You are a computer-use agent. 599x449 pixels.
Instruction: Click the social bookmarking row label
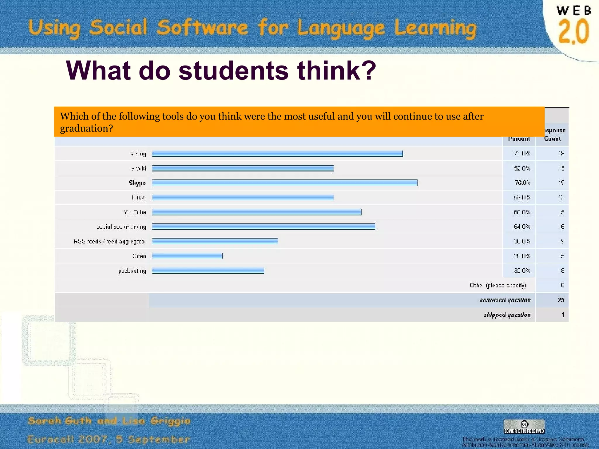point(121,227)
